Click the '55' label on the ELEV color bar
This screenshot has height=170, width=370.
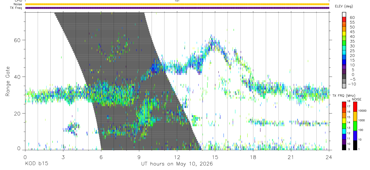(x=352, y=22)
